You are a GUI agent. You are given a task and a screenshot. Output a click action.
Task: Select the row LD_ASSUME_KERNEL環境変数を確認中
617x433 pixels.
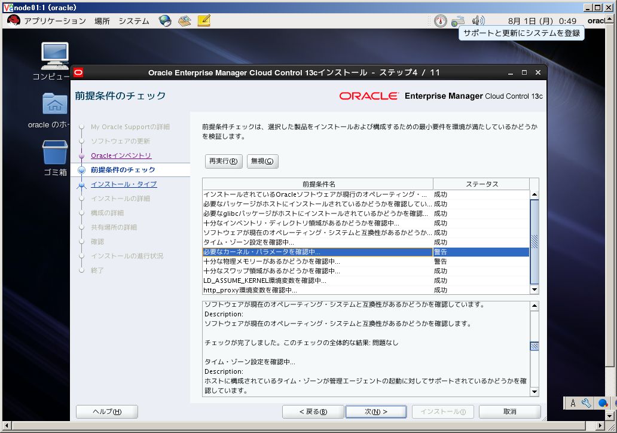point(366,280)
